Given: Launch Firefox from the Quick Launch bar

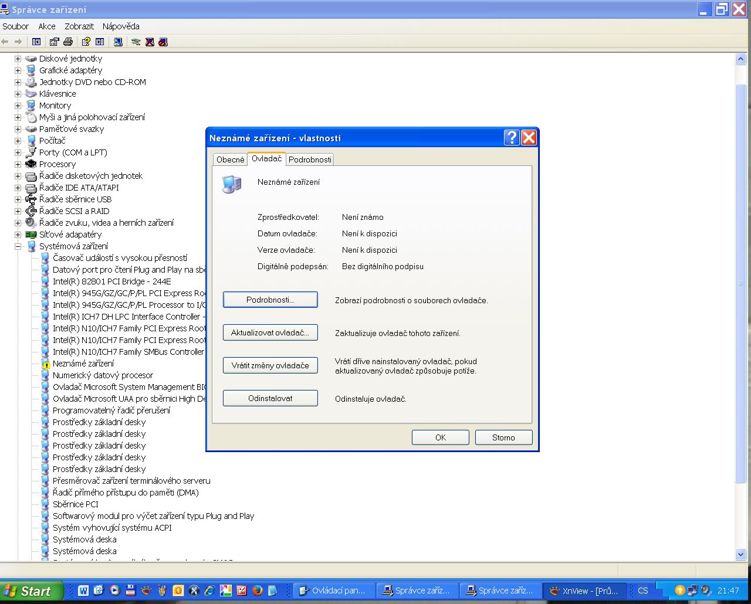Looking at the screenshot, I should click(257, 591).
